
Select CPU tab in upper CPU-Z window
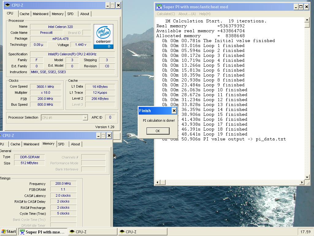tap(10, 13)
